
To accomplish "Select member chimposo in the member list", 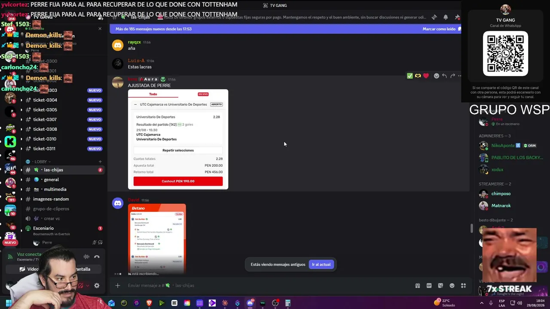I will (501, 194).
